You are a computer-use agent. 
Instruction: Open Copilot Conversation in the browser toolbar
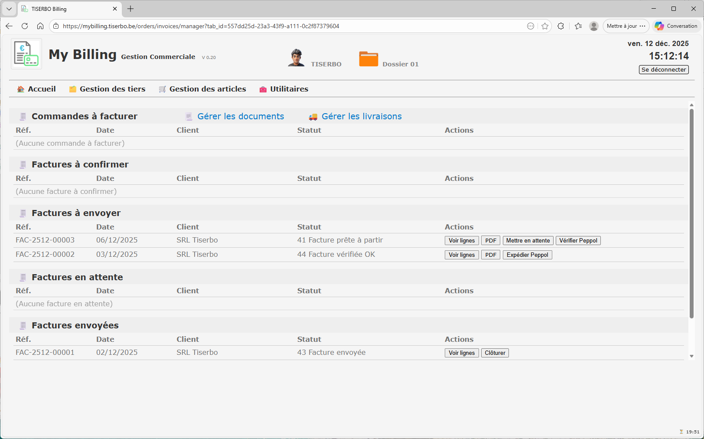675,26
